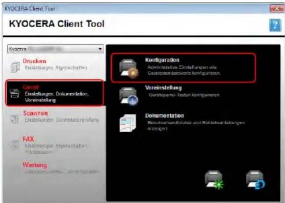The width and height of the screenshot is (285, 203).
Task: Click the Gerätepanel-Tasten konfigurieren description
Action: pyautogui.click(x=184, y=95)
